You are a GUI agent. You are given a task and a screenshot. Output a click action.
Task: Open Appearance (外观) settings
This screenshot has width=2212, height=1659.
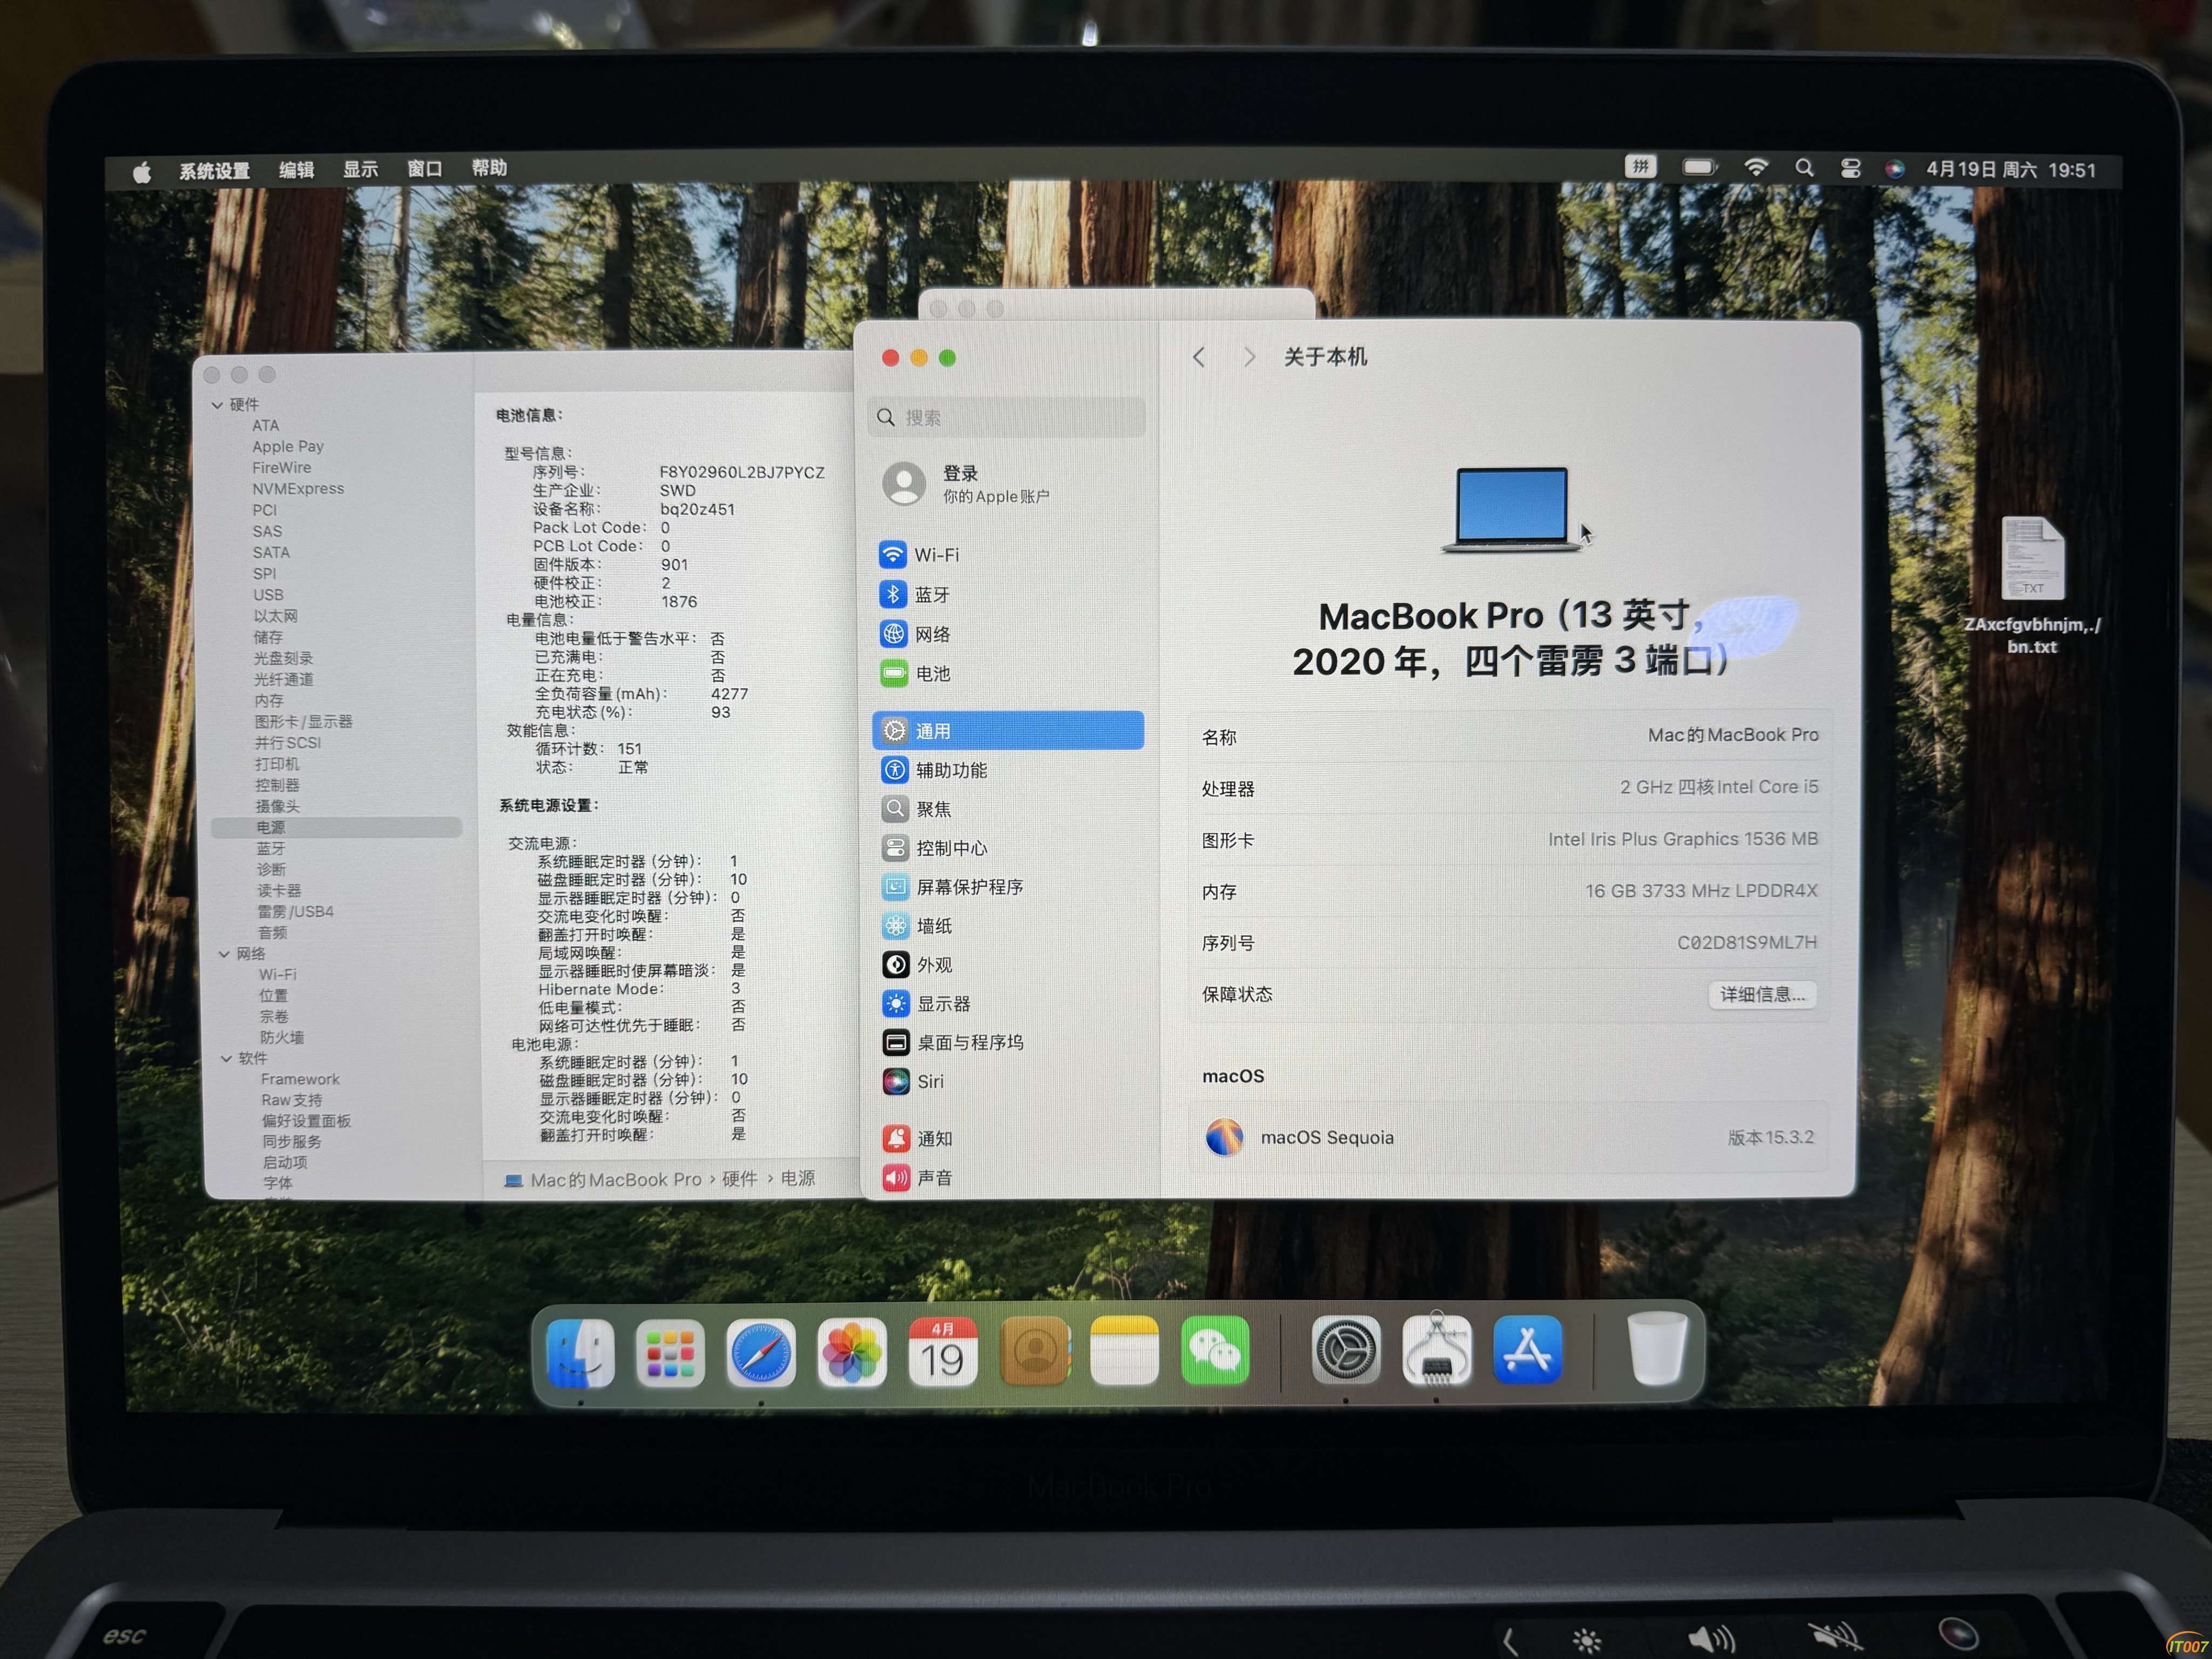pyautogui.click(x=1008, y=965)
